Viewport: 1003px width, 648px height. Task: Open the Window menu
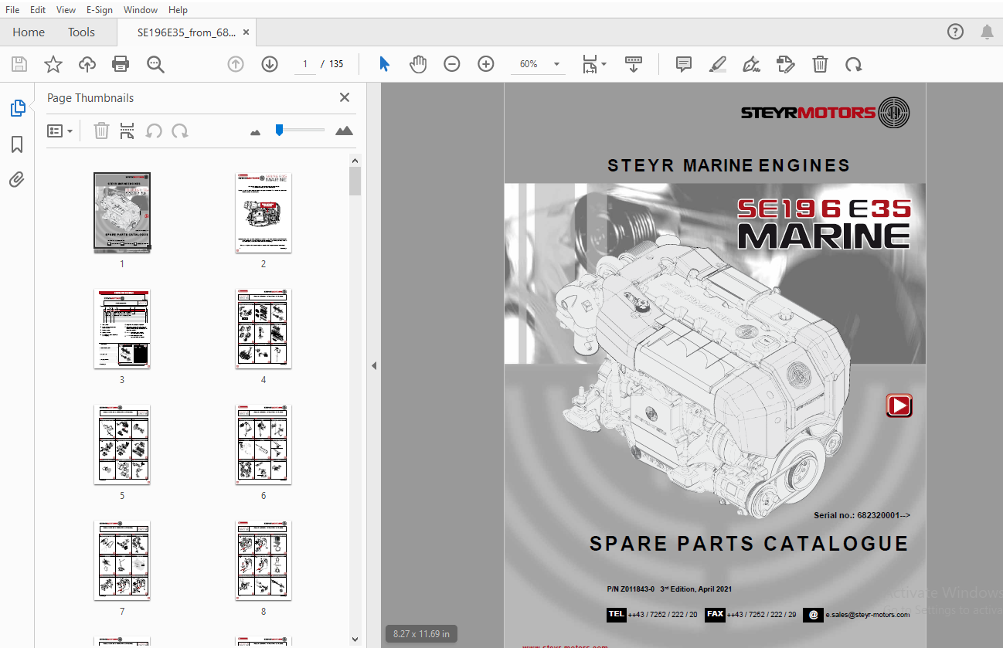(x=140, y=10)
